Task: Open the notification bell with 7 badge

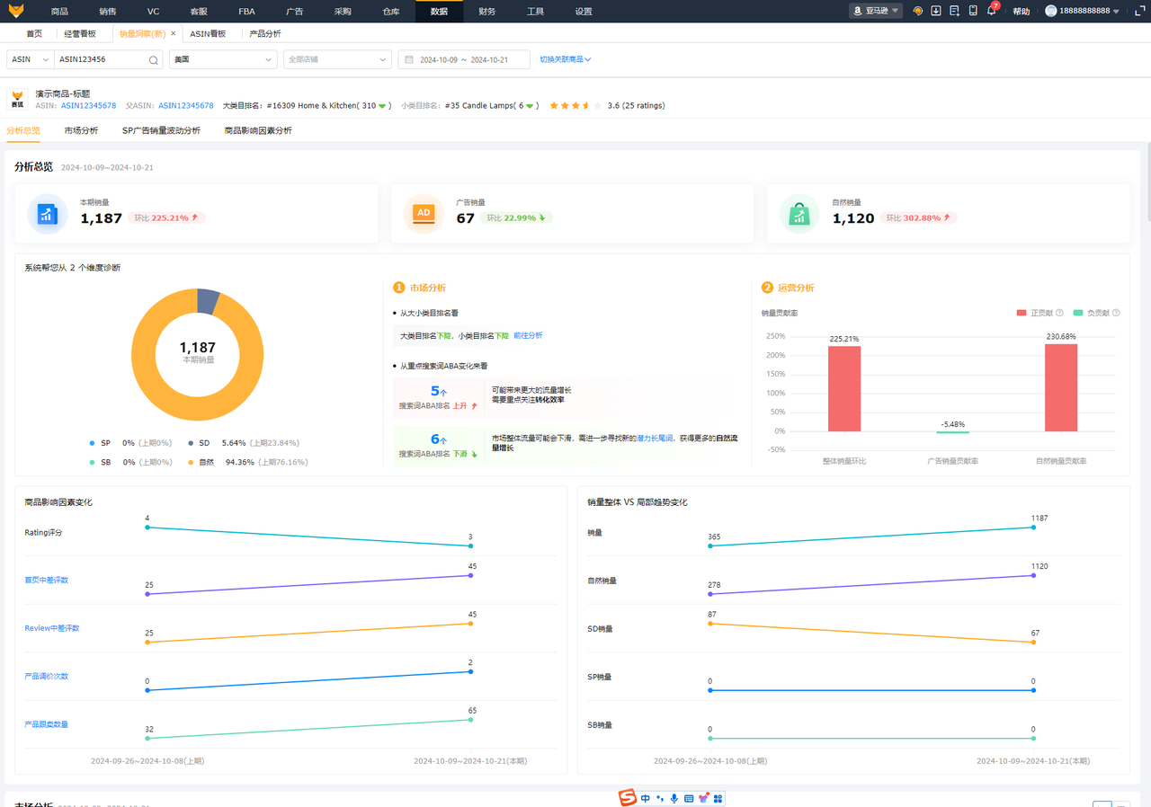Action: click(x=991, y=11)
